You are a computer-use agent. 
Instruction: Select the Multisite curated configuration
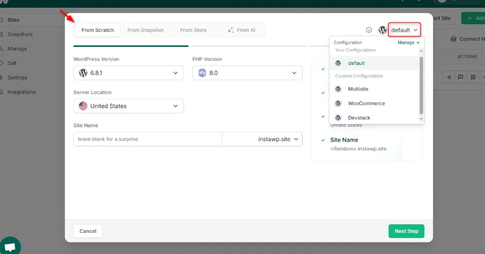[x=358, y=89]
